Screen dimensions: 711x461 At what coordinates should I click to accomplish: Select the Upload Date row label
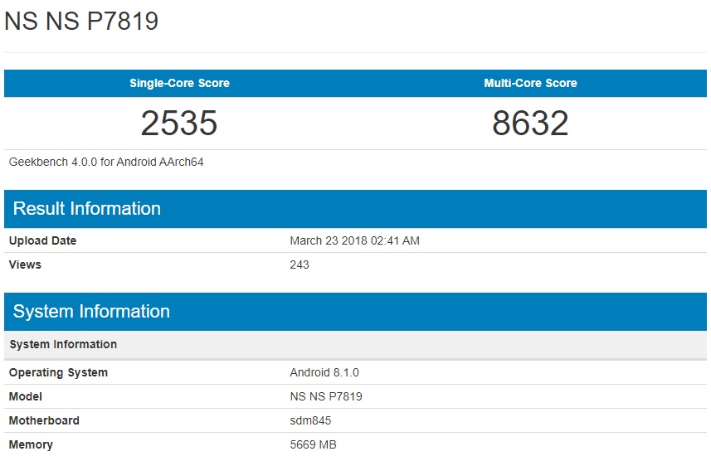[42, 240]
